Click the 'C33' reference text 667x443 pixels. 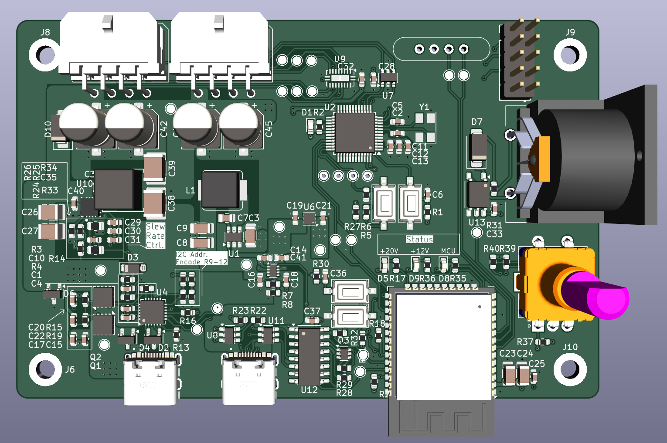click(494, 234)
